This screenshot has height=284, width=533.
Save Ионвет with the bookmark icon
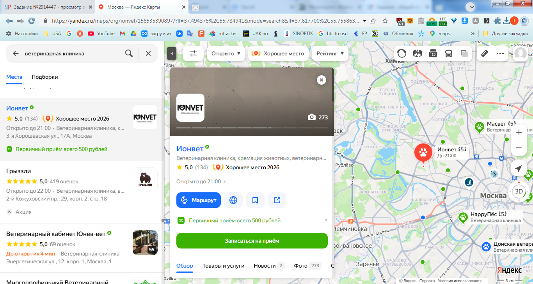point(255,200)
